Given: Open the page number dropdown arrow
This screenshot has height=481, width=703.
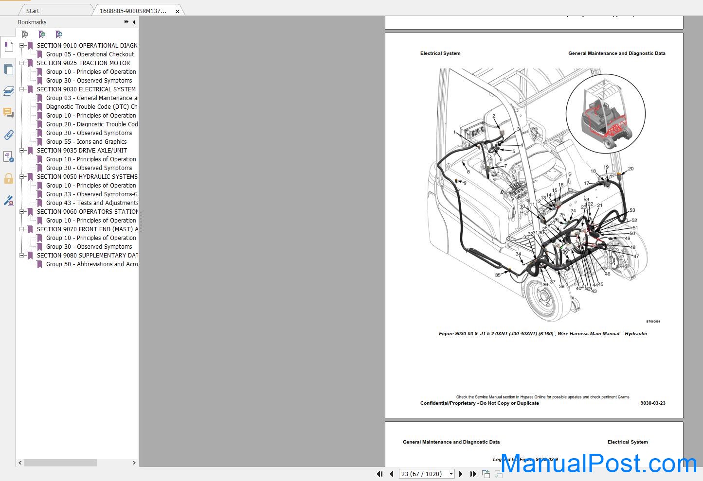Looking at the screenshot, I should click(x=451, y=474).
